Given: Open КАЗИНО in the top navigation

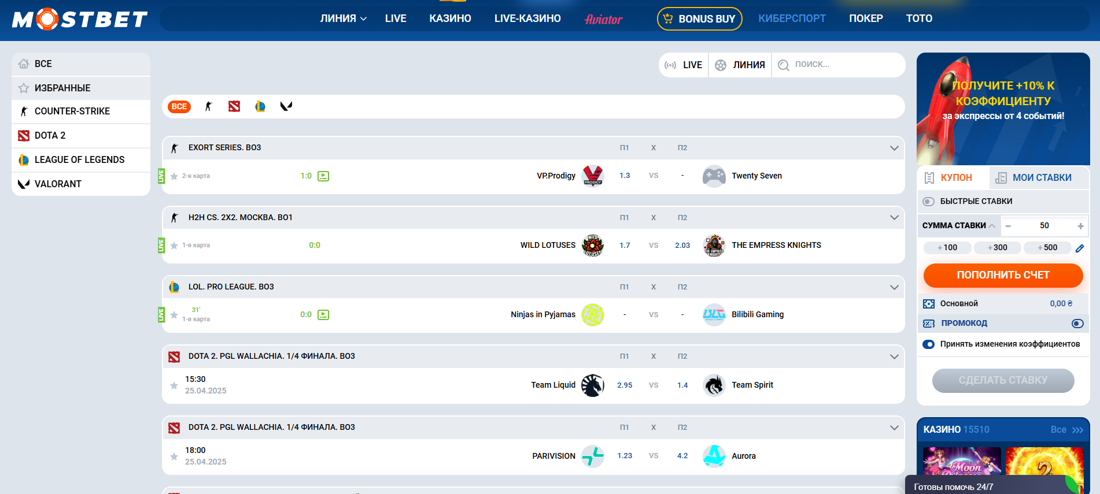Looking at the screenshot, I should coord(450,18).
